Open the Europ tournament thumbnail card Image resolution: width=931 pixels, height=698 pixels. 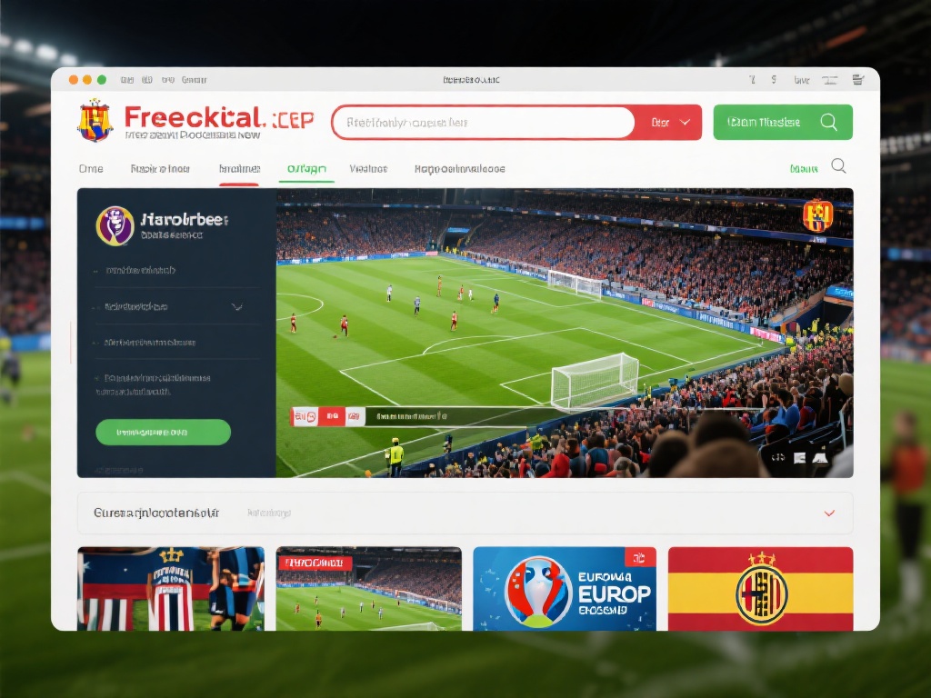565,589
